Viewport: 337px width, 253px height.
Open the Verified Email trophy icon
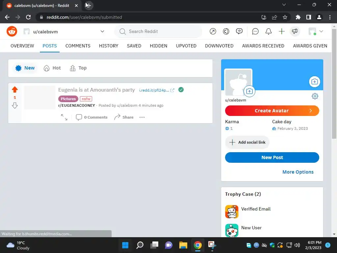[232, 212]
